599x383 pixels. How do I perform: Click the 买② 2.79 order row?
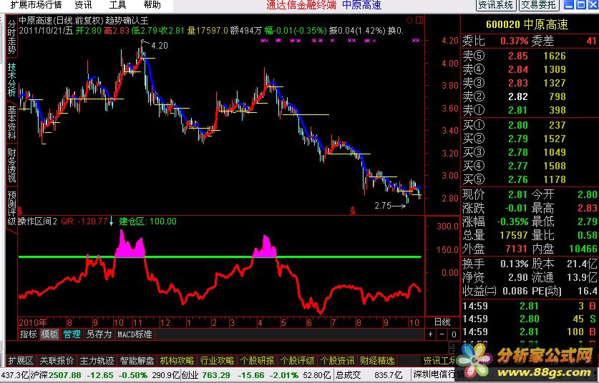530,139
